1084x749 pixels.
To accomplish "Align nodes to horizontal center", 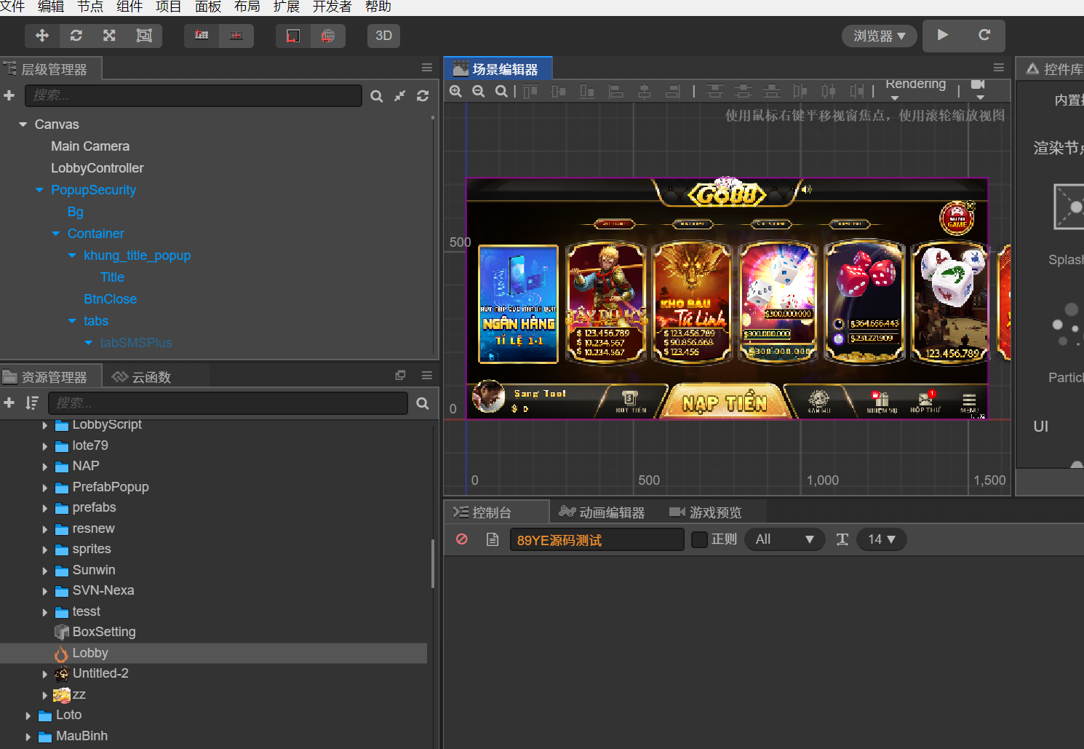I will click(645, 91).
